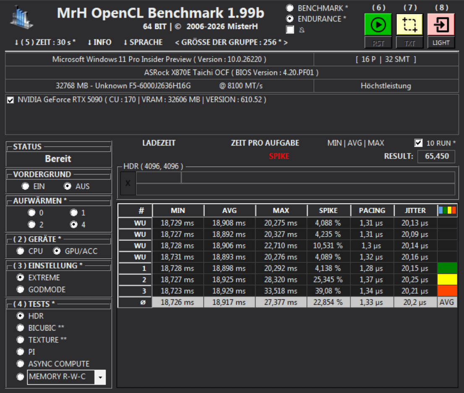Select Aufwärmen value 1
The image size is (464, 393).
[74, 213]
